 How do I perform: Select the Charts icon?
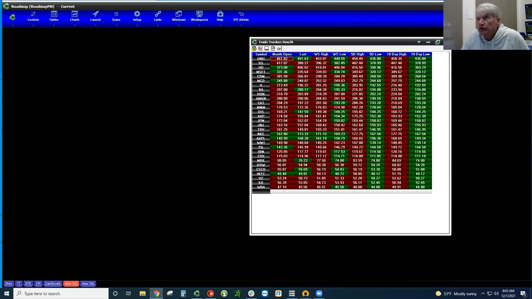pyautogui.click(x=75, y=15)
